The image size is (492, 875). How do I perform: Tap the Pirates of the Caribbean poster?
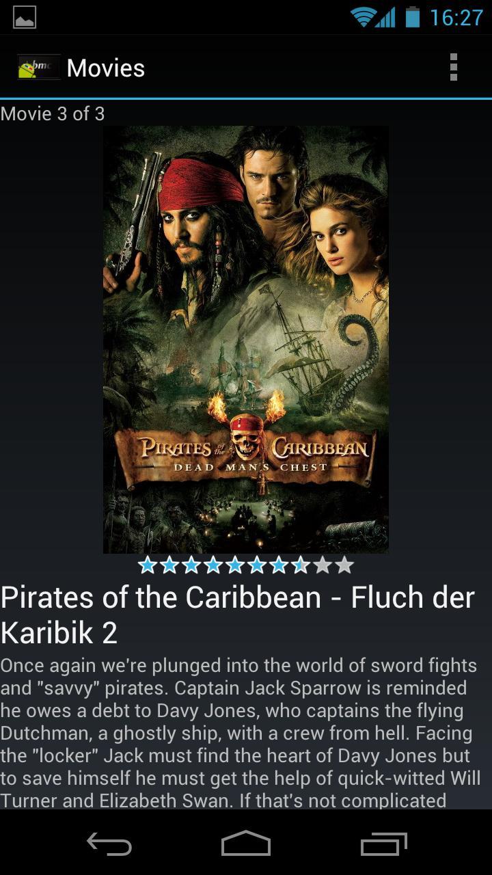click(x=246, y=340)
